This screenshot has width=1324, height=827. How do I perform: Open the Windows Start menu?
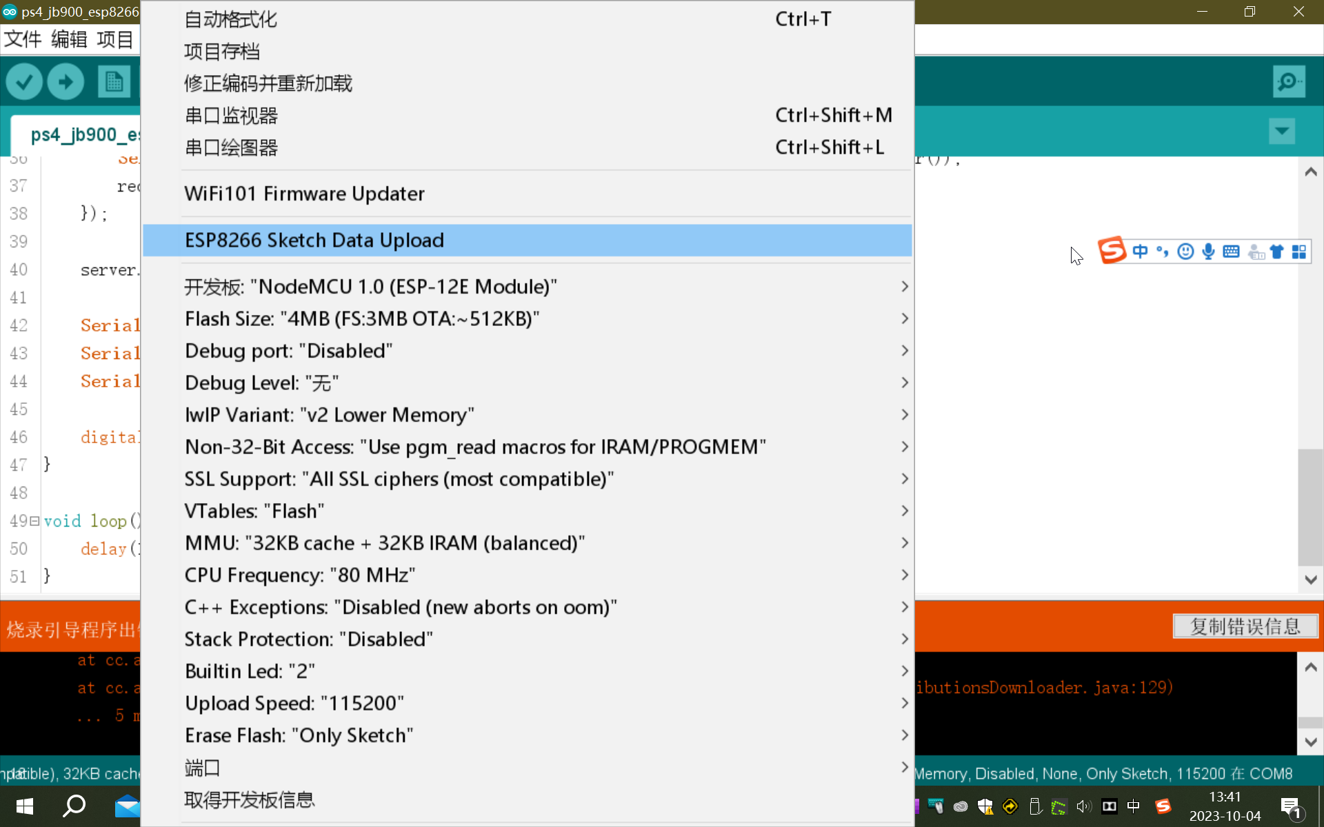[25, 806]
